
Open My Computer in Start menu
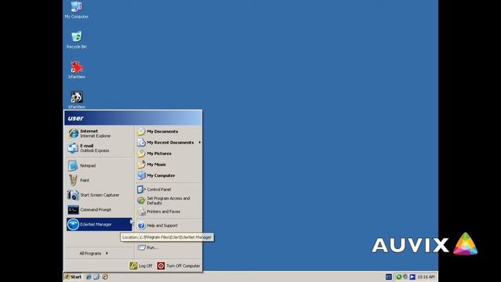pyautogui.click(x=169, y=175)
